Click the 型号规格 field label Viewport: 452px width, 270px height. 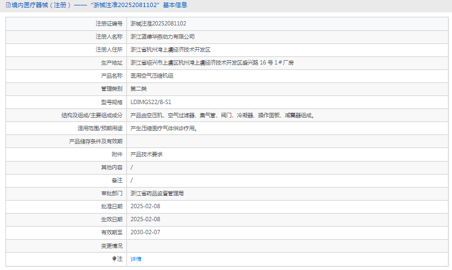point(112,102)
